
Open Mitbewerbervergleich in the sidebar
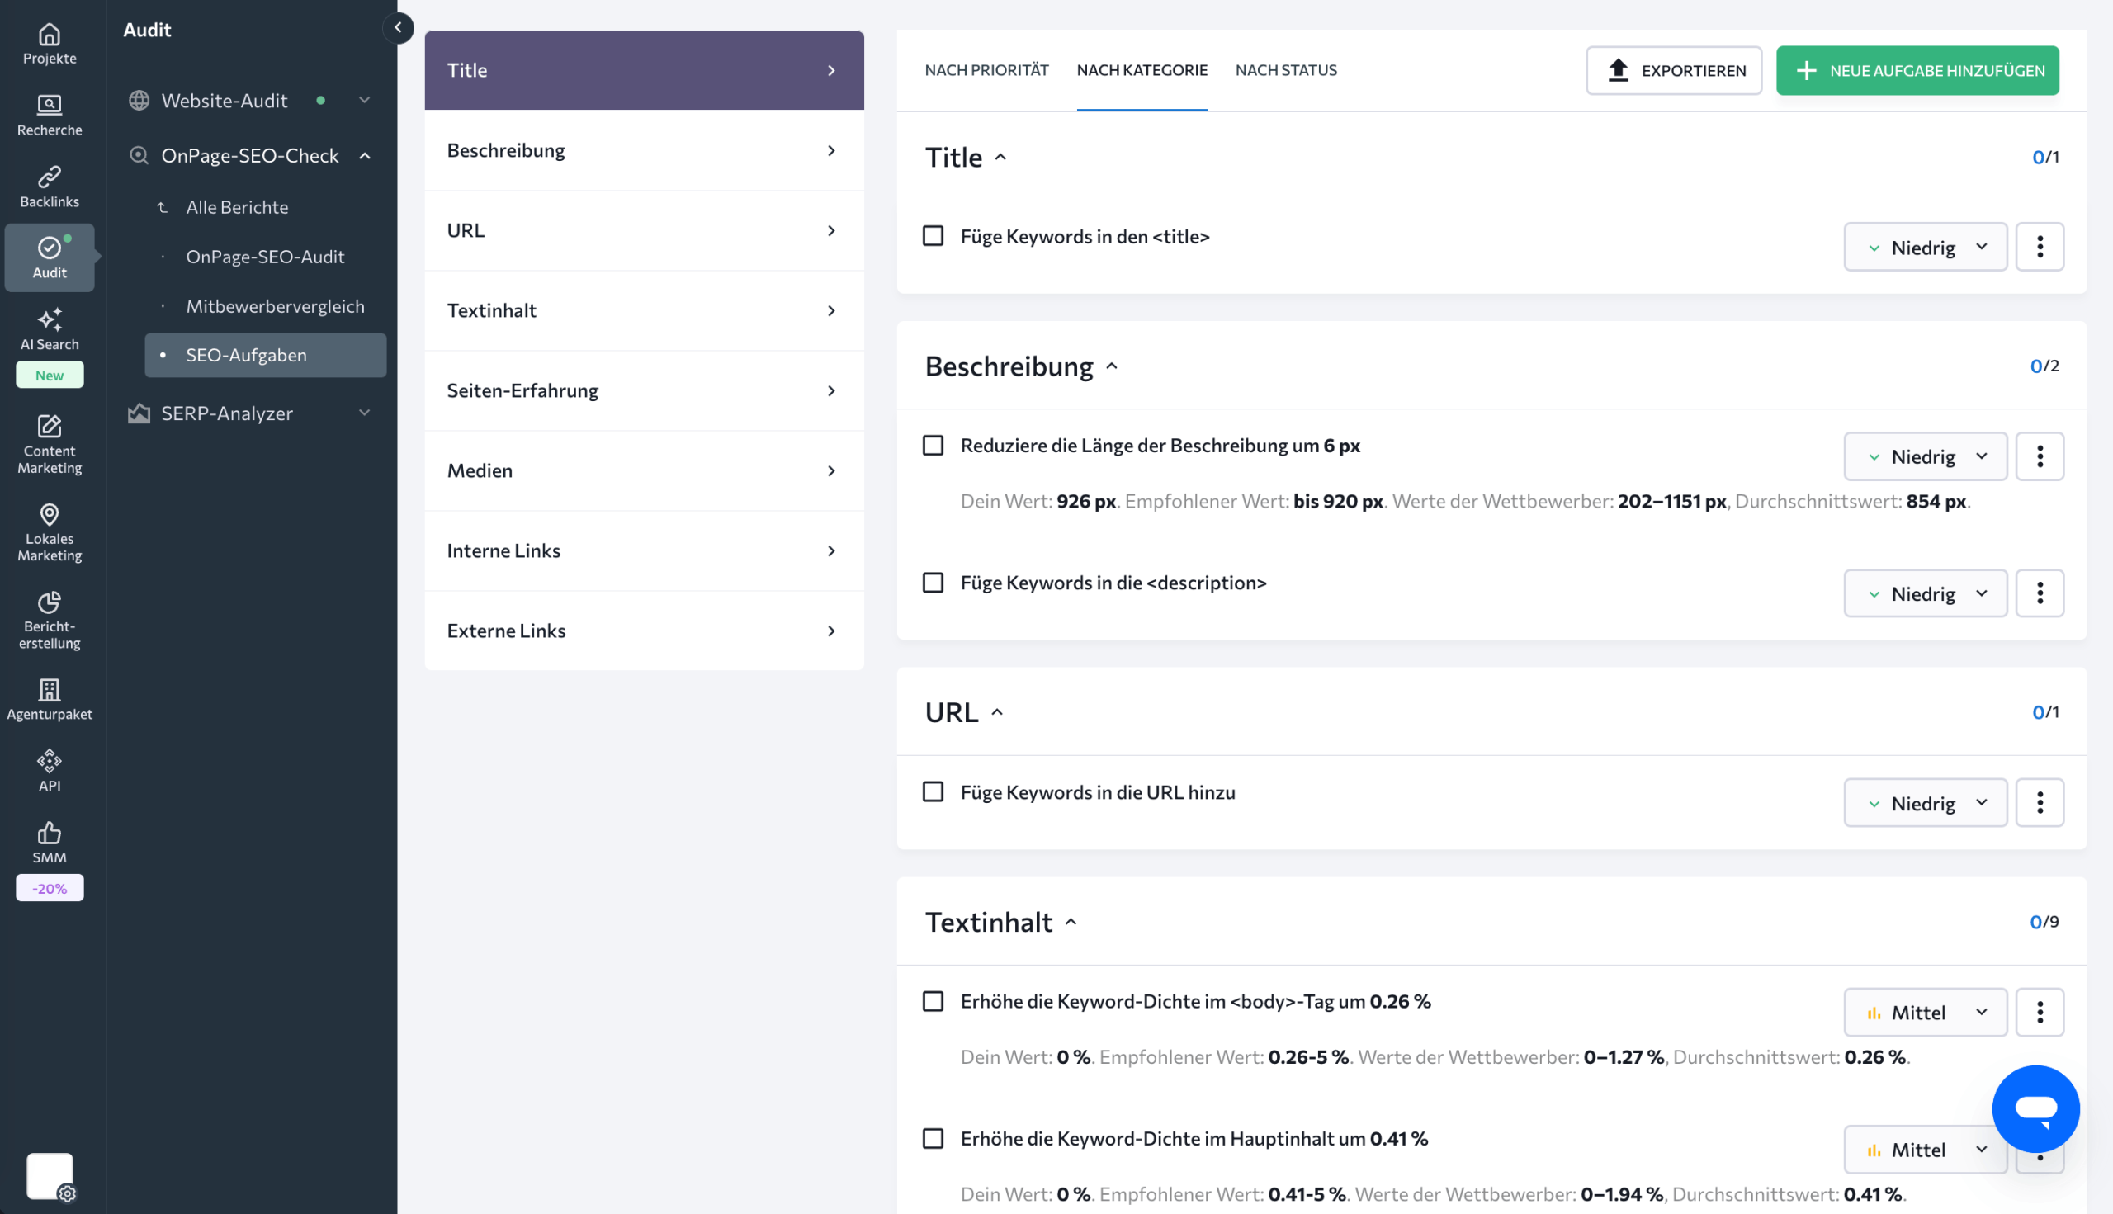tap(275, 306)
